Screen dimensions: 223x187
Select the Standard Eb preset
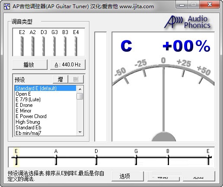point(45,128)
